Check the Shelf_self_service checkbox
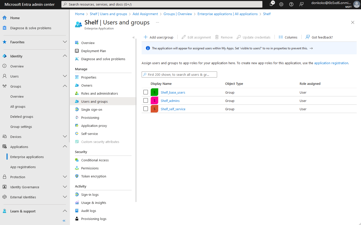Screen dimensions: 361x225 (x=146, y=109)
